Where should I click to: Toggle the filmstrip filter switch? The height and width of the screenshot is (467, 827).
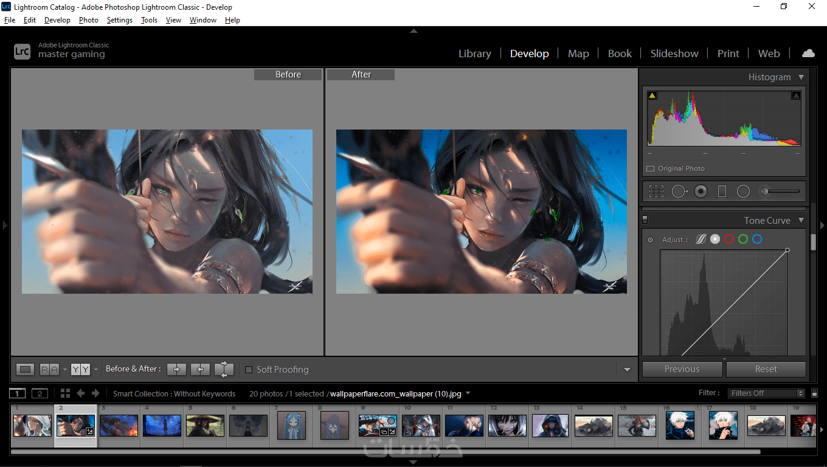pos(815,393)
